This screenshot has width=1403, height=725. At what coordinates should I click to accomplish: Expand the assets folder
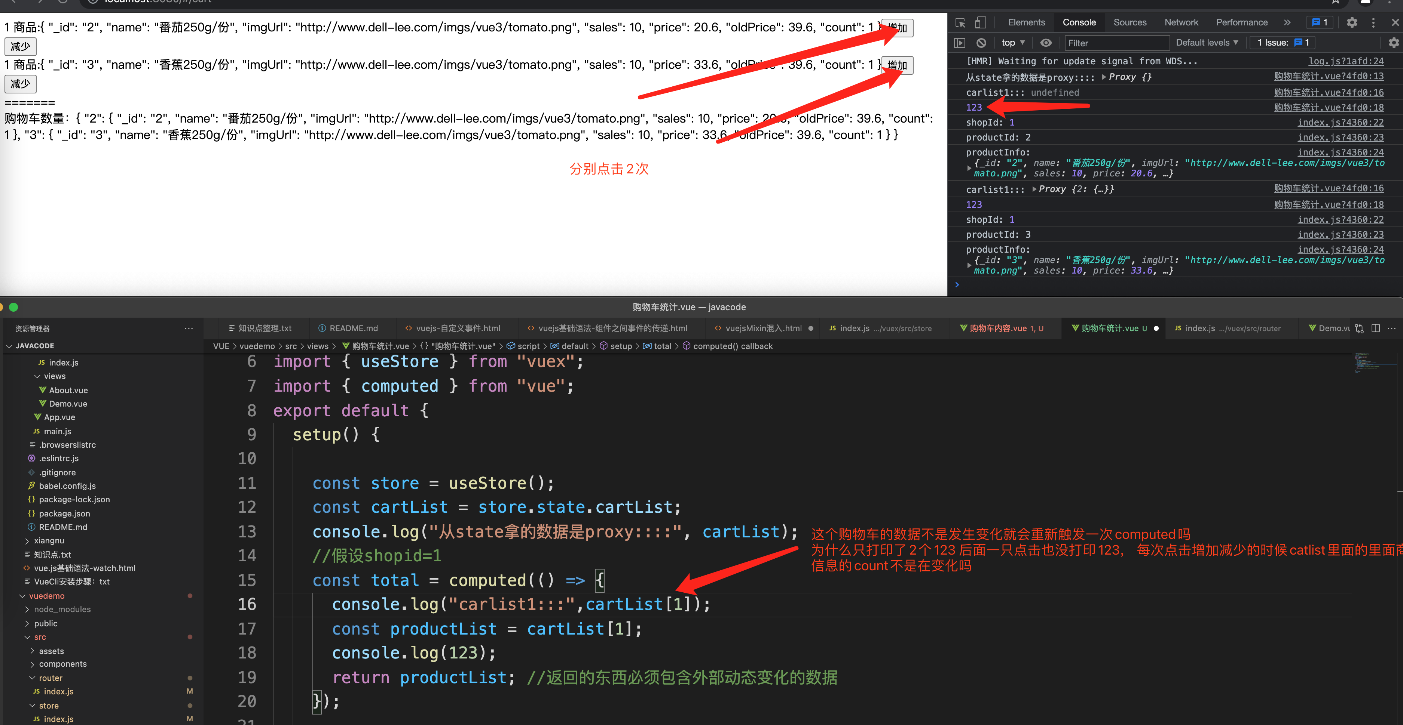pos(51,651)
